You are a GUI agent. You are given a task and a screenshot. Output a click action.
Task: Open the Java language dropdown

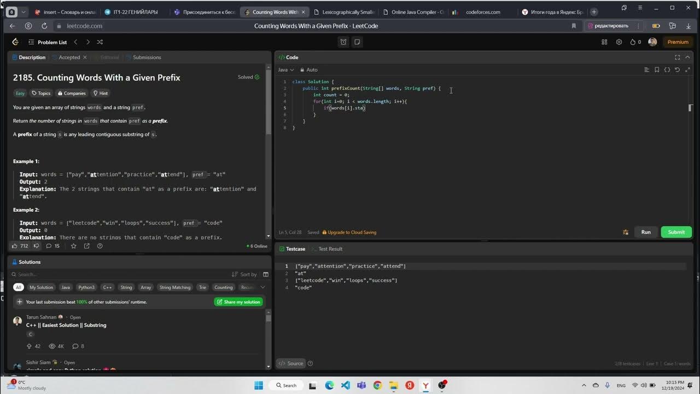pyautogui.click(x=286, y=70)
